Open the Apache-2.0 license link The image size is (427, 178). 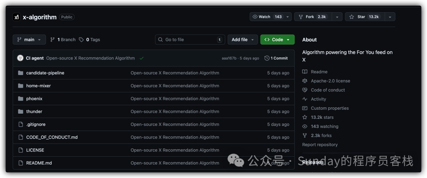330,81
